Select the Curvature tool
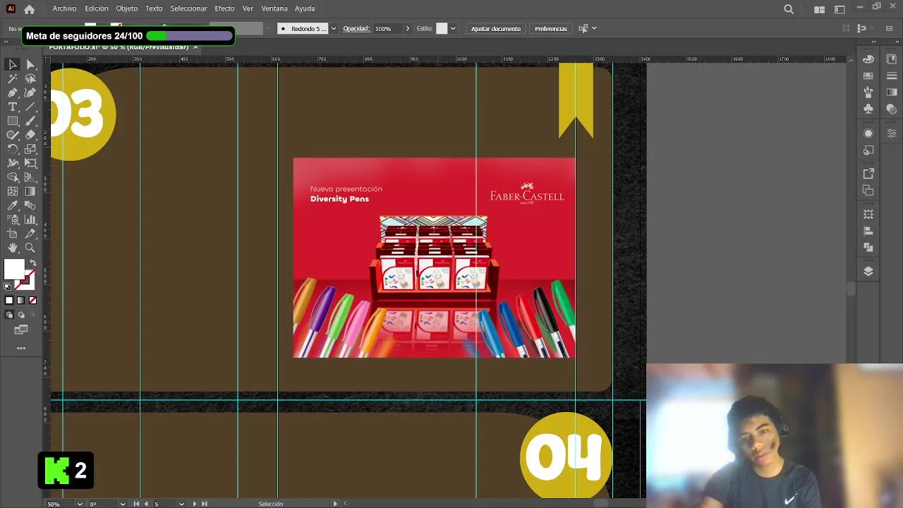 tap(30, 92)
